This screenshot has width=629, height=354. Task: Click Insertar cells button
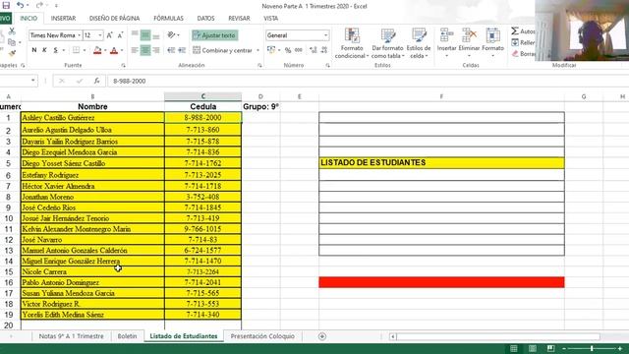tap(446, 42)
